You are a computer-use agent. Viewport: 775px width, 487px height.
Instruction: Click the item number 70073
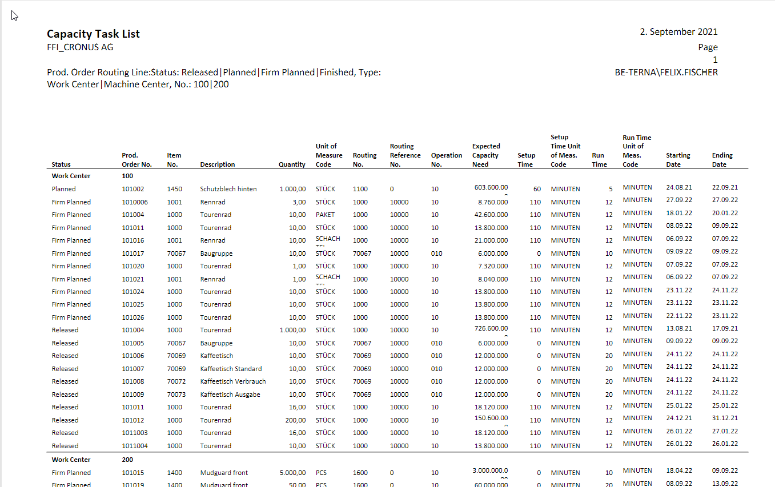176,395
